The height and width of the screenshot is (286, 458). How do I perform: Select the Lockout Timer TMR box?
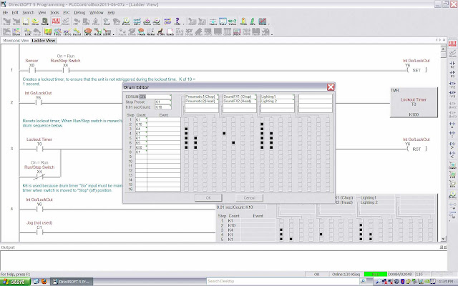(x=414, y=102)
